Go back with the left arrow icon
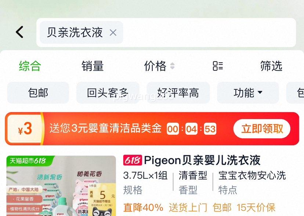 tap(19, 32)
